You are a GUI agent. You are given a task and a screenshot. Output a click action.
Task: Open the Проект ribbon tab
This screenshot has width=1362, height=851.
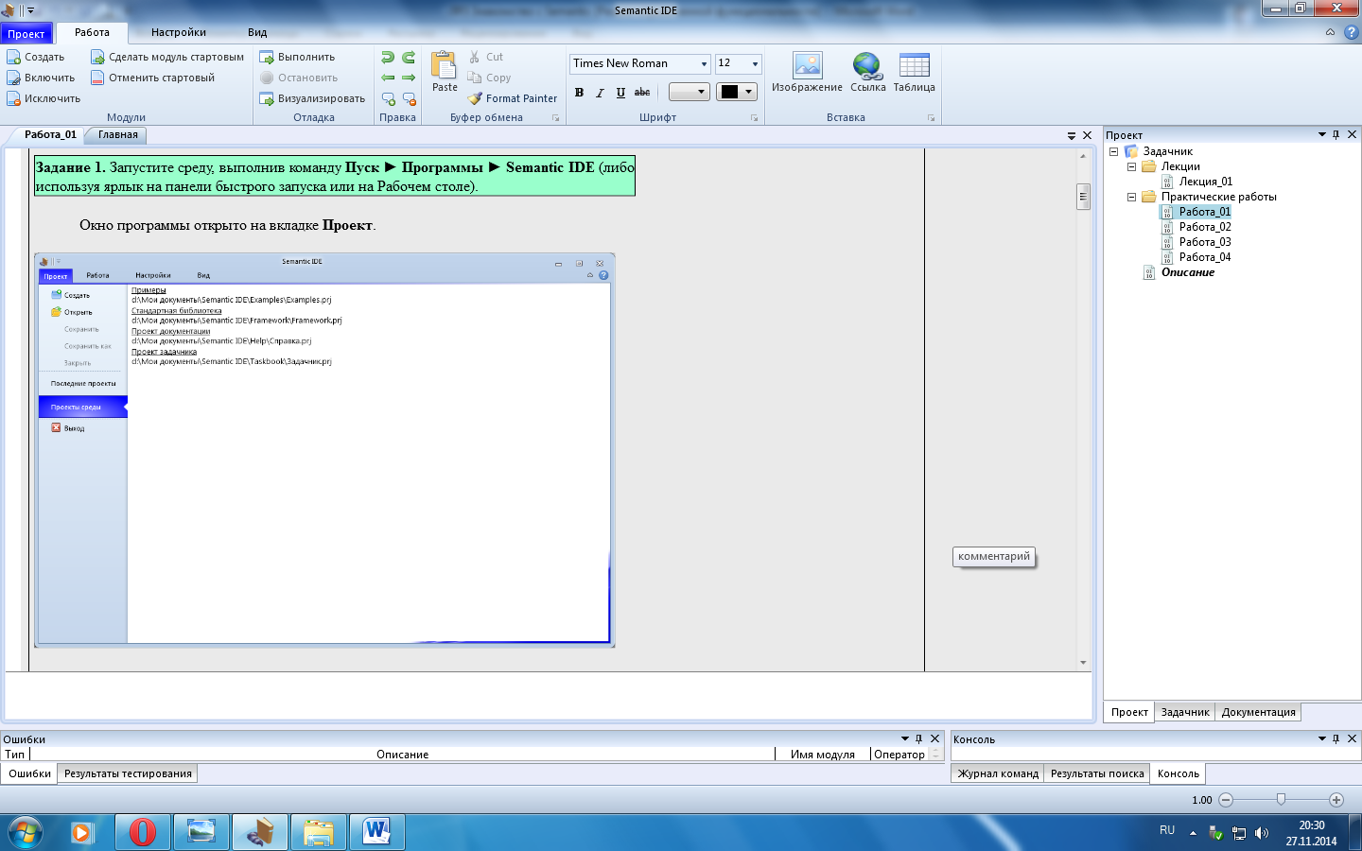pyautogui.click(x=26, y=33)
